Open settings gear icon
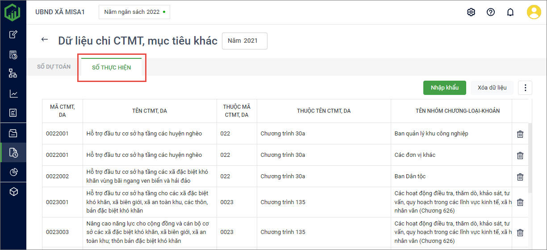This screenshot has width=547, height=250. click(x=471, y=12)
